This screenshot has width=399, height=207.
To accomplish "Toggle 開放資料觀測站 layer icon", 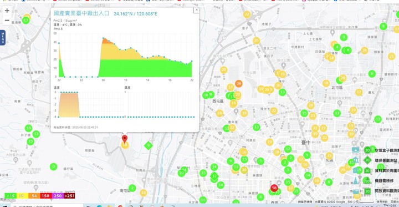I will 367,191.
